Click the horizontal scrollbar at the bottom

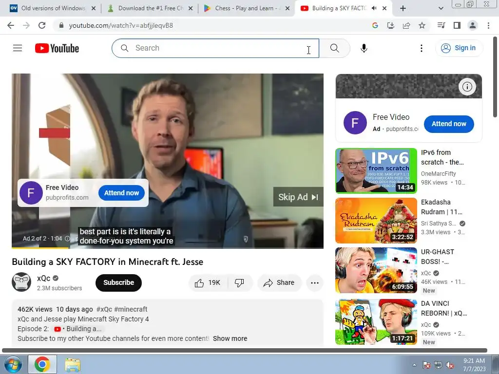[x=245, y=350]
